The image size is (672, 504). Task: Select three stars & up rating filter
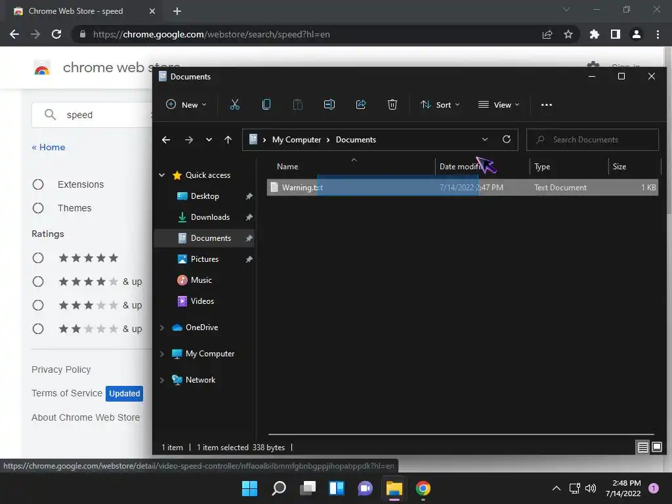coord(38,305)
